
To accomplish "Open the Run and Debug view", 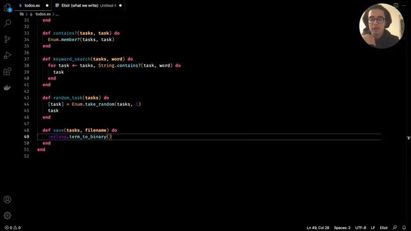I will 7,55.
